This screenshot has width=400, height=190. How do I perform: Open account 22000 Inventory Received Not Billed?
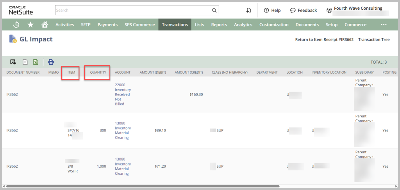click(123, 94)
